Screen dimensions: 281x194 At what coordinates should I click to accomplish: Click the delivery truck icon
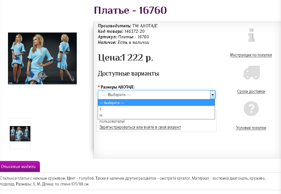pyautogui.click(x=252, y=73)
